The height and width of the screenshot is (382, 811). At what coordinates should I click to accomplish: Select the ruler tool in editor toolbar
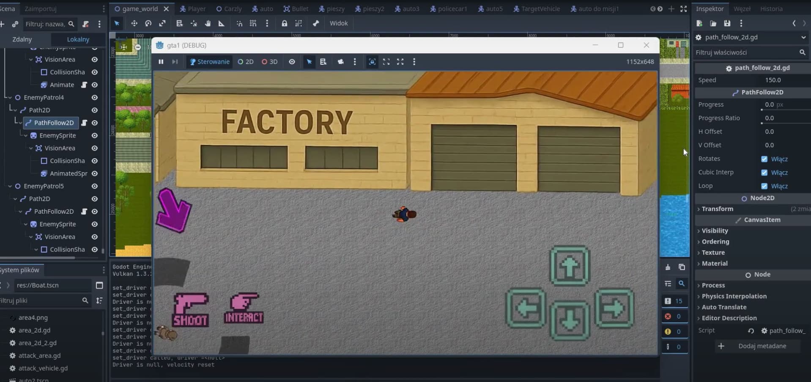point(221,24)
